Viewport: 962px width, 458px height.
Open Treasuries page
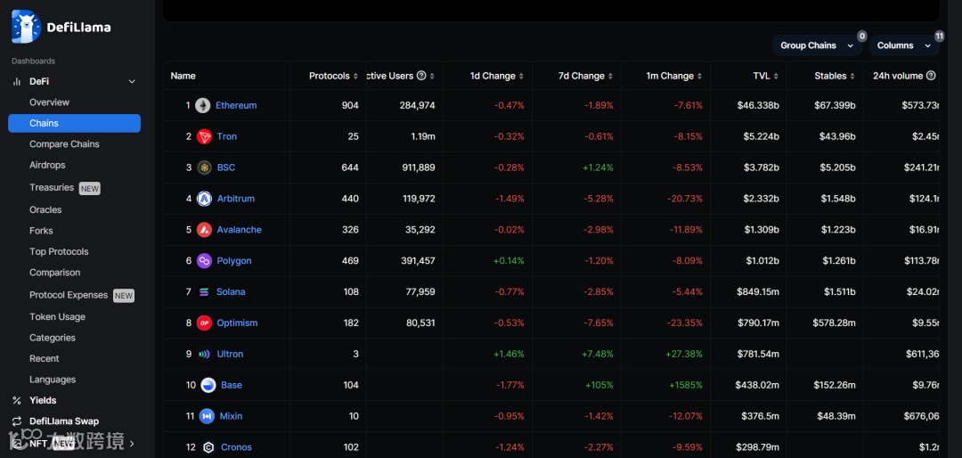(52, 187)
